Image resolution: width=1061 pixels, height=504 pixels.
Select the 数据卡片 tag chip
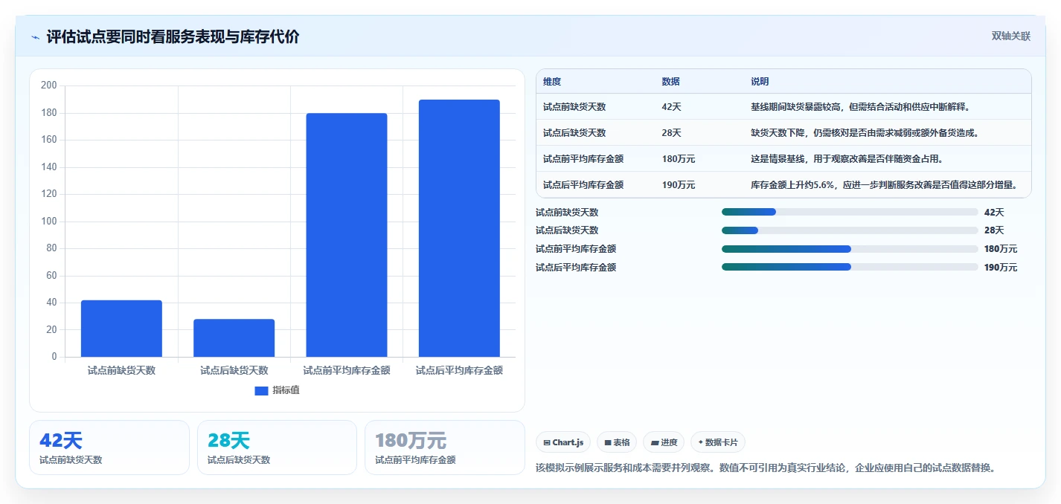pyautogui.click(x=718, y=442)
